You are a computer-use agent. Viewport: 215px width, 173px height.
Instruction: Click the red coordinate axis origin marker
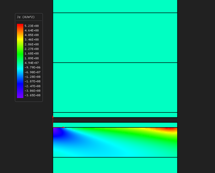pyautogui.click(x=53, y=127)
